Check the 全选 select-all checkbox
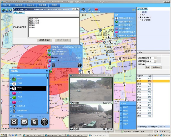 tap(11, 116)
